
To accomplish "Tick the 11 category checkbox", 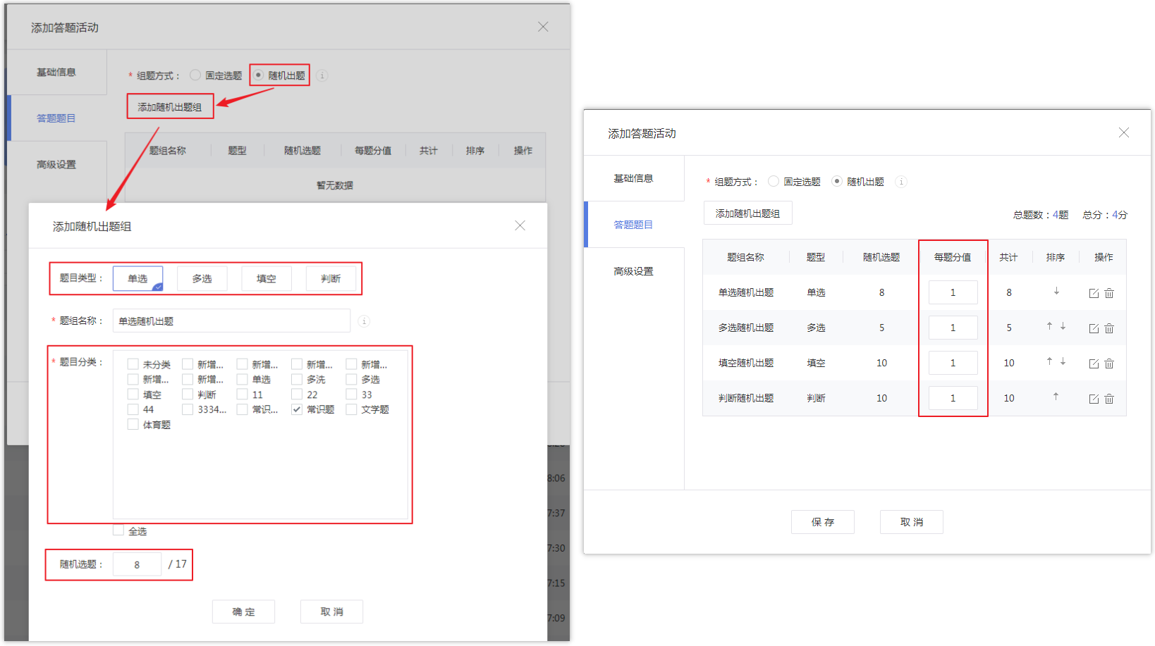I will [x=242, y=395].
